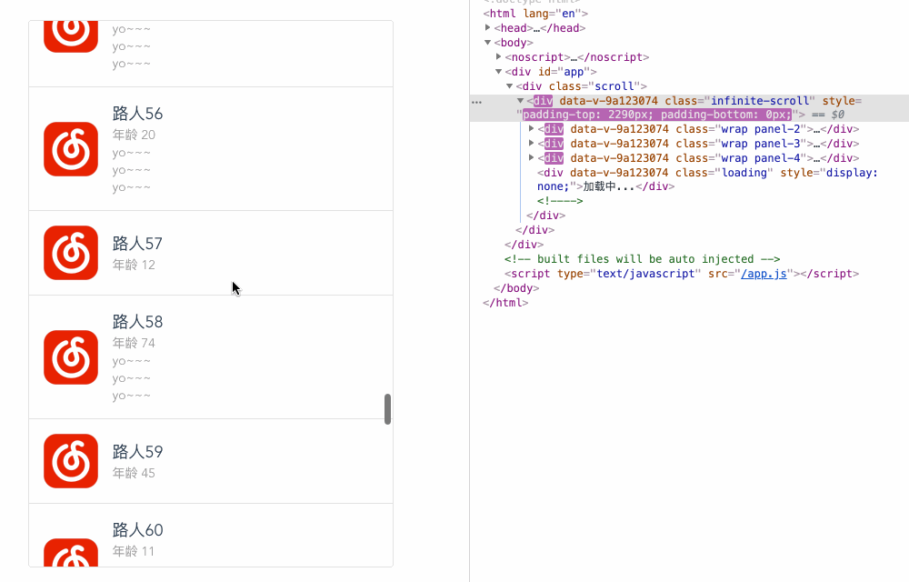Click the empty comment <!----> line
909x582 pixels.
click(560, 201)
